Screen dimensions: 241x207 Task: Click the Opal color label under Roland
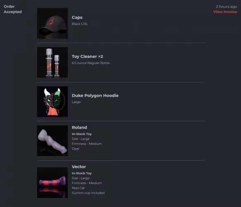pos(75,149)
